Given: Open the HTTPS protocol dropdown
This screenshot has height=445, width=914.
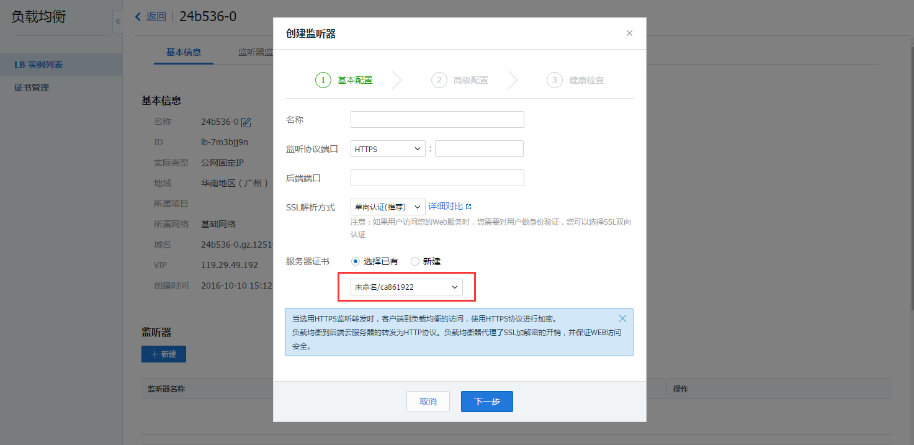Looking at the screenshot, I should pos(388,149).
